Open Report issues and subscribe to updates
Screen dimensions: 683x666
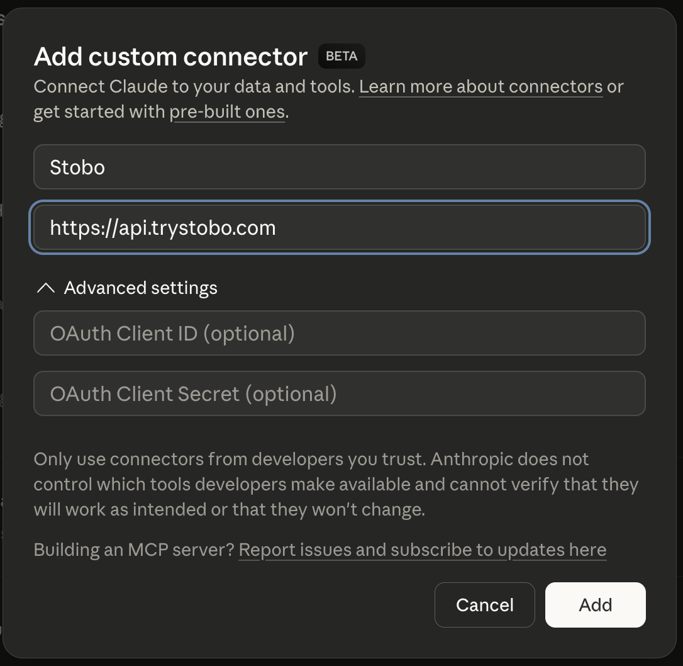[x=422, y=549]
